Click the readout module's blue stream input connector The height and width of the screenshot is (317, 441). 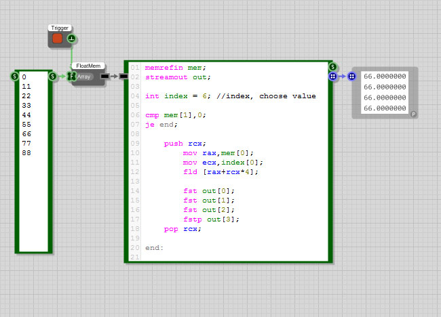tap(351, 77)
